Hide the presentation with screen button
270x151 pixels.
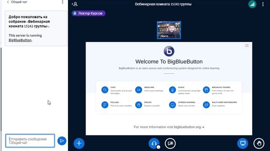click(x=243, y=143)
